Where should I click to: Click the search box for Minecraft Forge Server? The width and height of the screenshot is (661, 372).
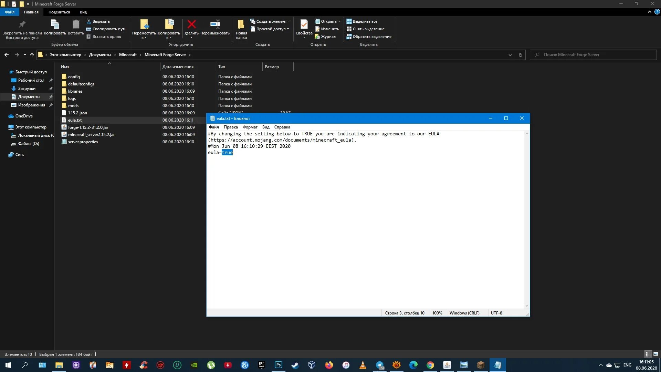[593, 55]
